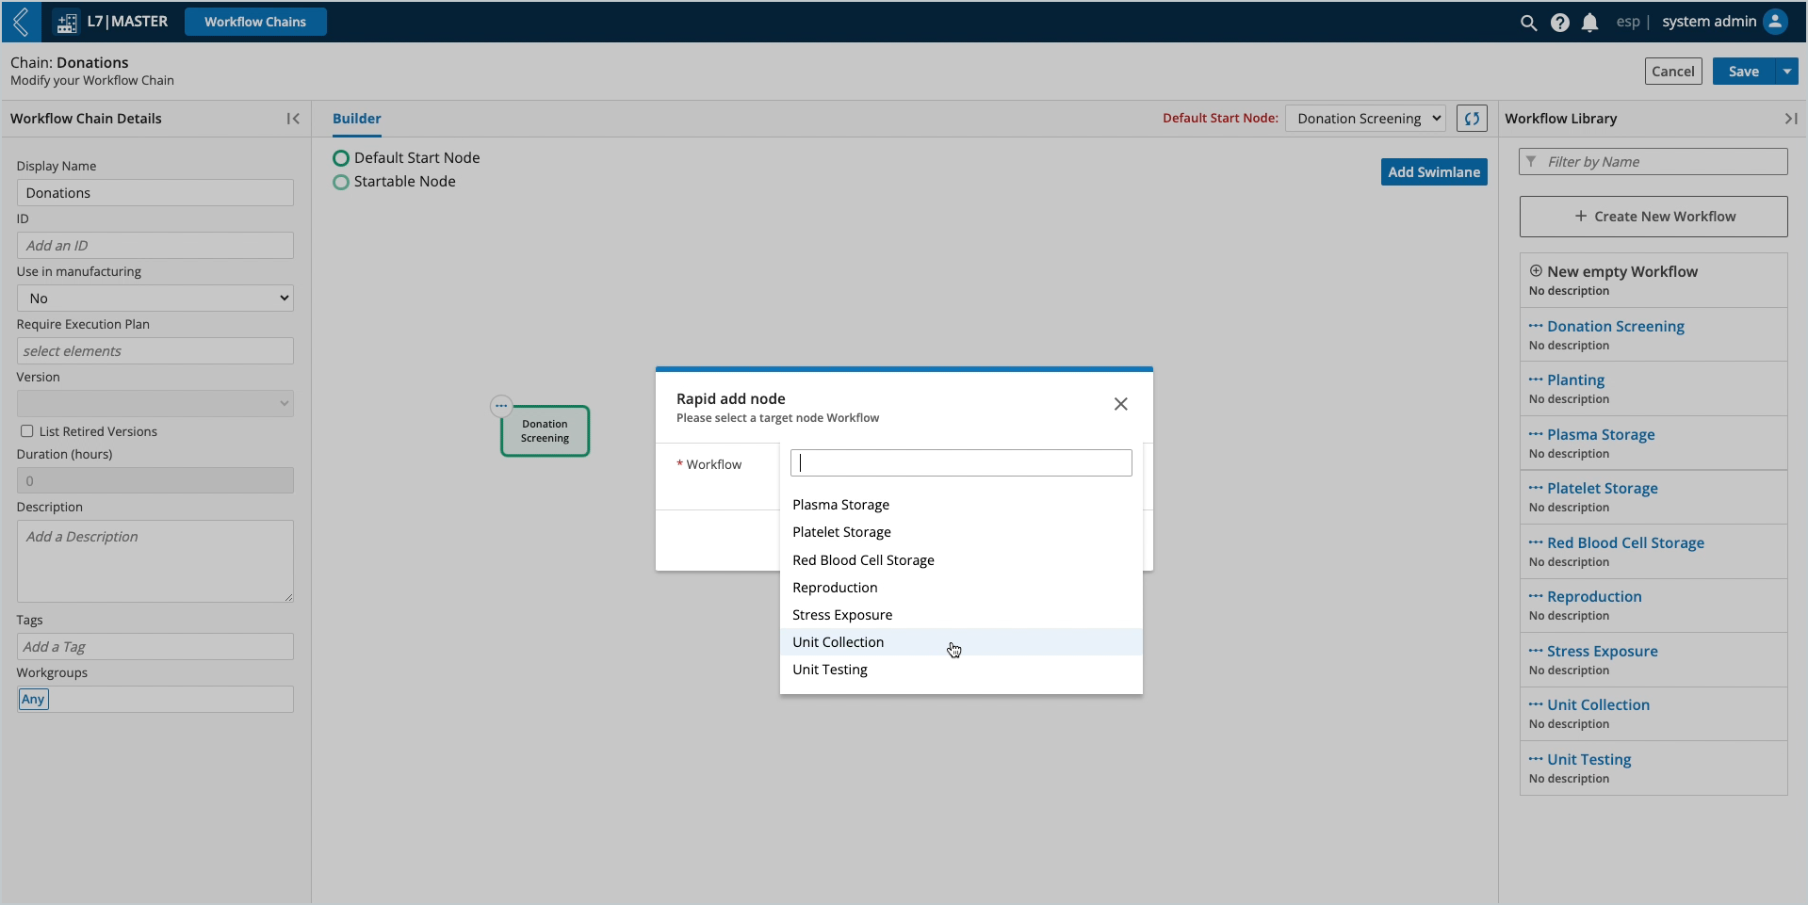1808x905 pixels.
Task: Select Reproduction from workflow list
Action: [961, 588]
